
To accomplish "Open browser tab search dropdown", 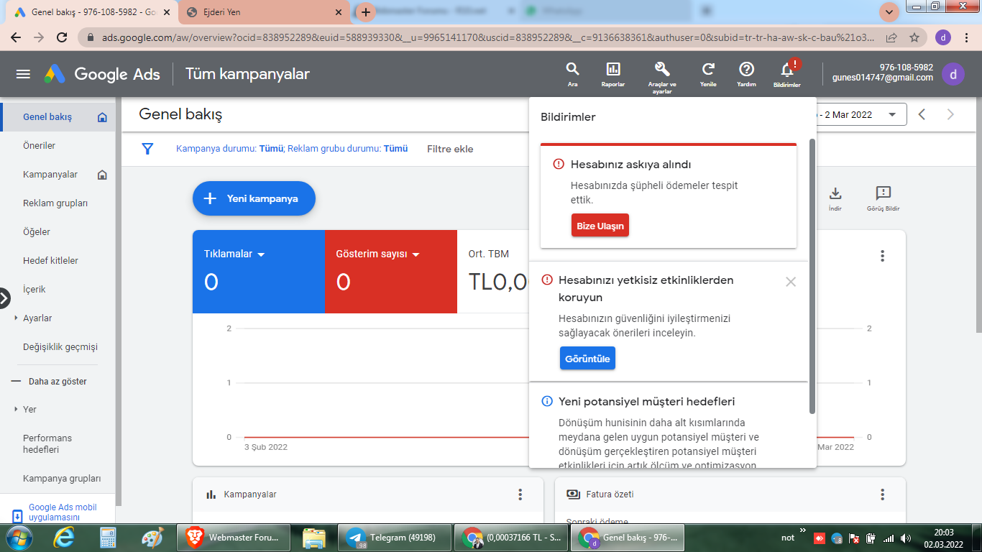I will tap(889, 12).
